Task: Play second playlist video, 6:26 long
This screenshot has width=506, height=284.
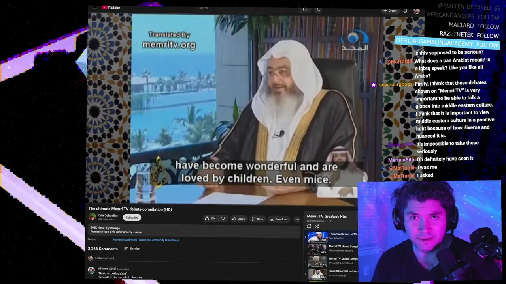Action: [x=331, y=249]
